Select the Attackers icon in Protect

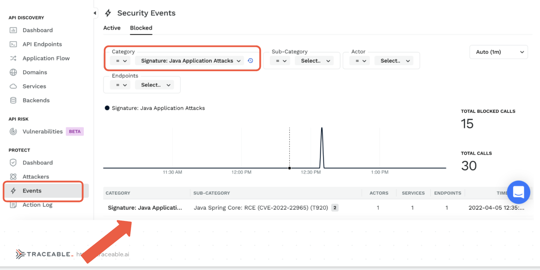(13, 177)
